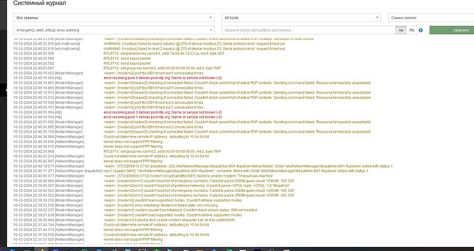Select 'port ttyUSB1 timed out 4 consecutive times' message
Viewport: 474px width, 251px height.
(154, 102)
